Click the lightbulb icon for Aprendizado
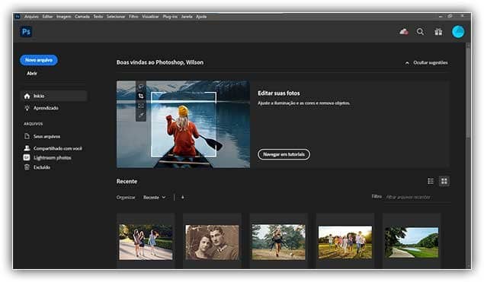This screenshot has height=282, width=484. tap(27, 108)
